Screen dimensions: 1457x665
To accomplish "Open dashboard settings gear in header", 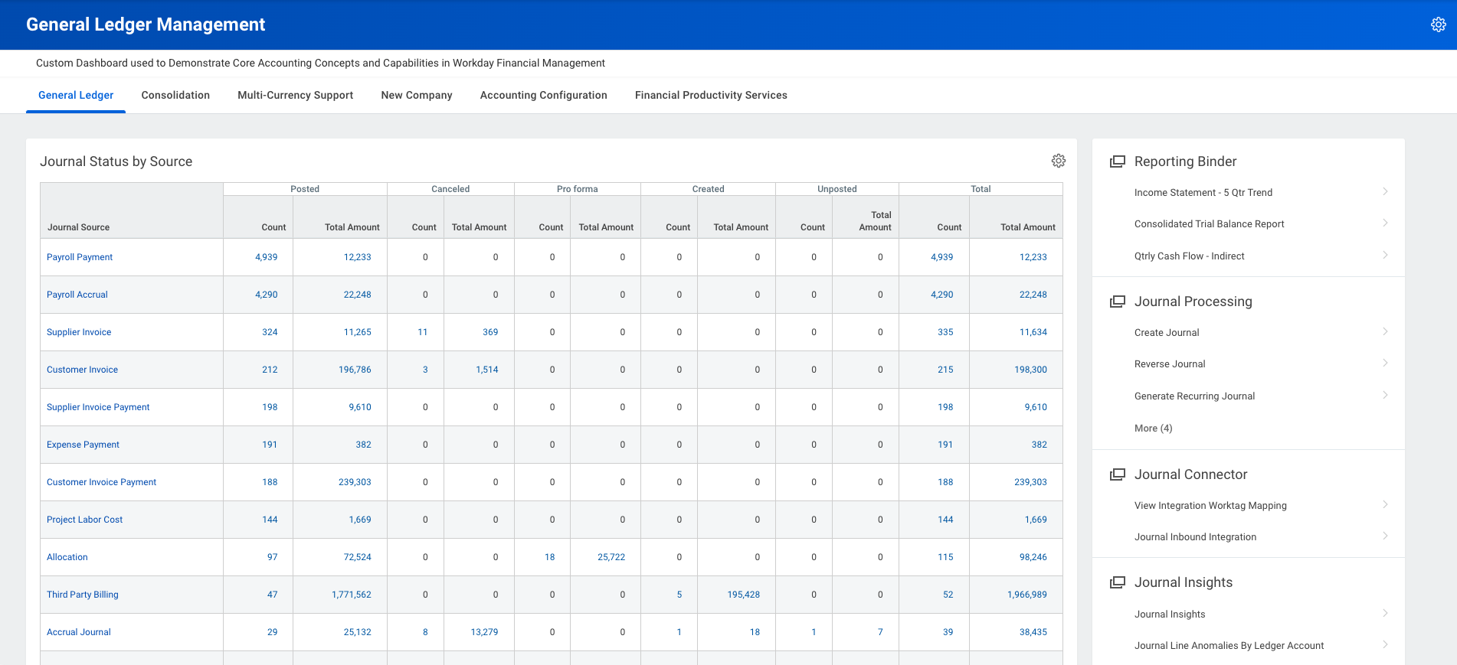I will pos(1438,24).
